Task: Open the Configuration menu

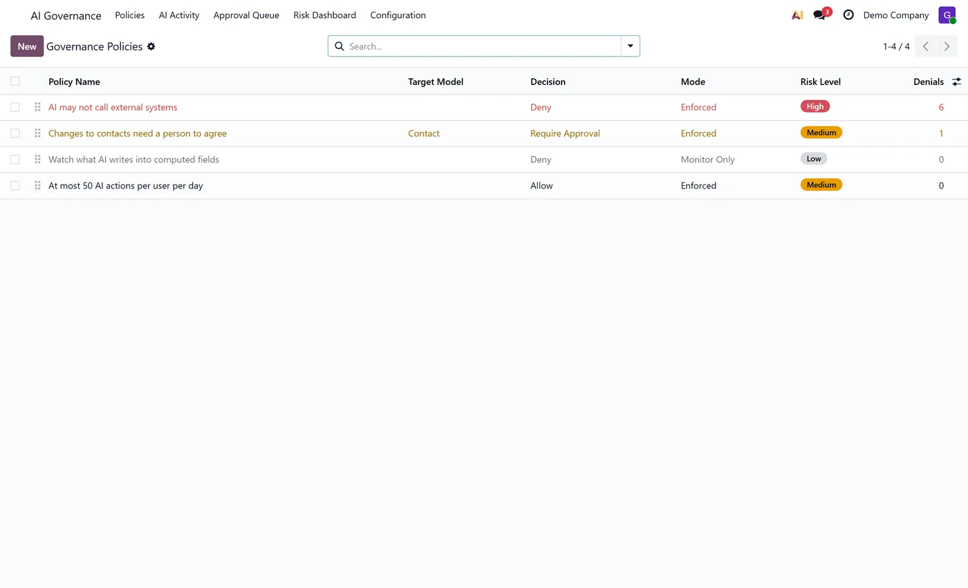Action: tap(398, 15)
